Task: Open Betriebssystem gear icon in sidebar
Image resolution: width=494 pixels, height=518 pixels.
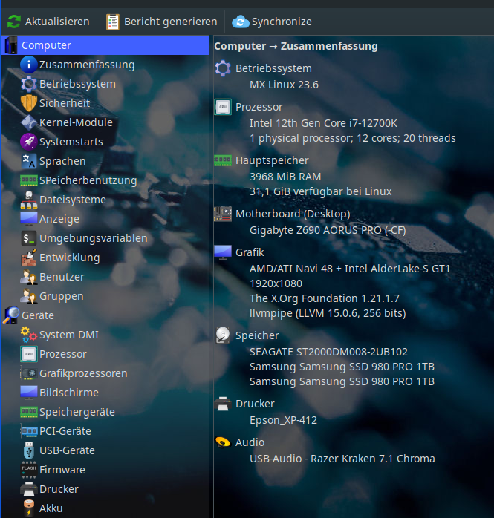Action: pyautogui.click(x=29, y=84)
